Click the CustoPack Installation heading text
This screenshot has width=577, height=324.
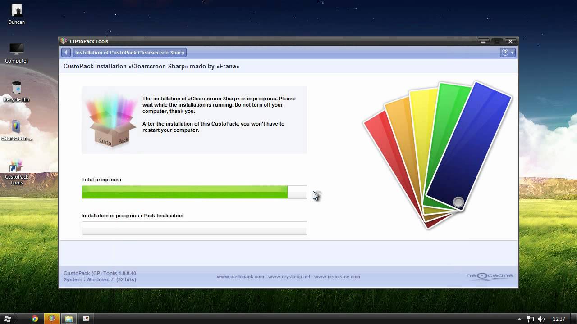(151, 67)
